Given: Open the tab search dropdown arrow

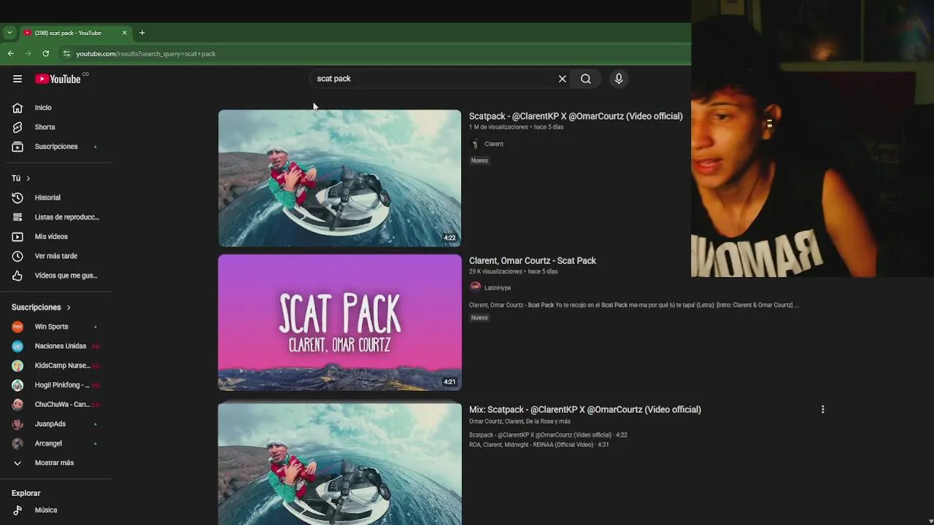Looking at the screenshot, I should pos(9,33).
